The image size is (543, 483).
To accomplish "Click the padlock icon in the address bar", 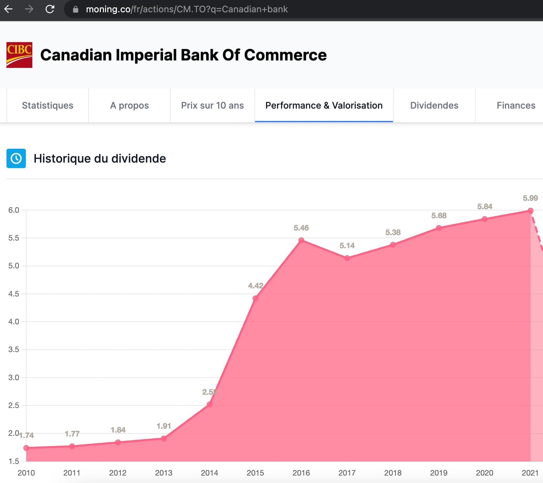I will click(x=76, y=9).
